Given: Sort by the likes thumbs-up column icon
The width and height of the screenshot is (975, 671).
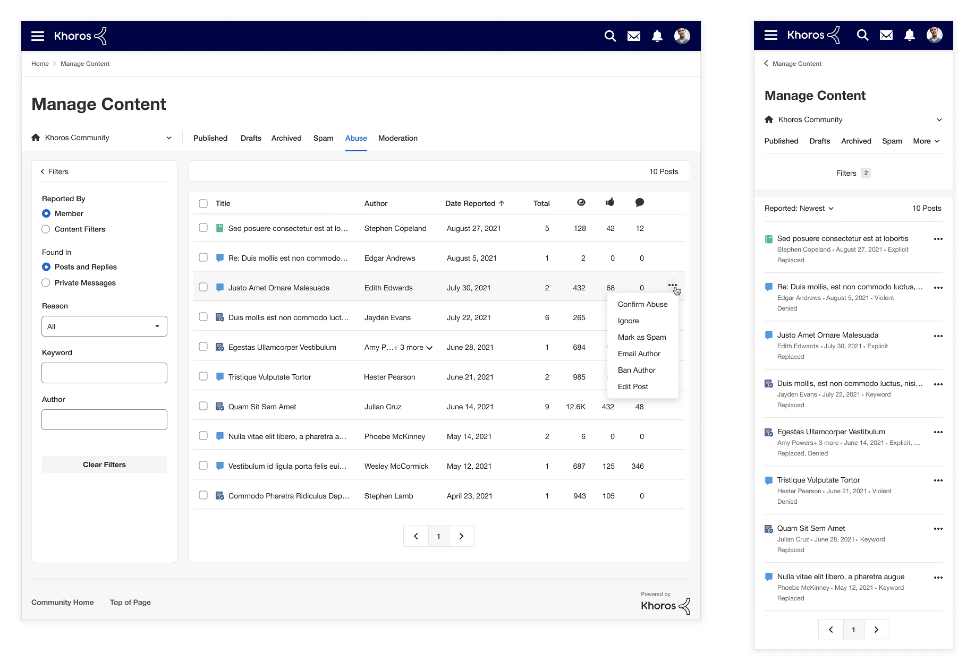Looking at the screenshot, I should click(610, 202).
